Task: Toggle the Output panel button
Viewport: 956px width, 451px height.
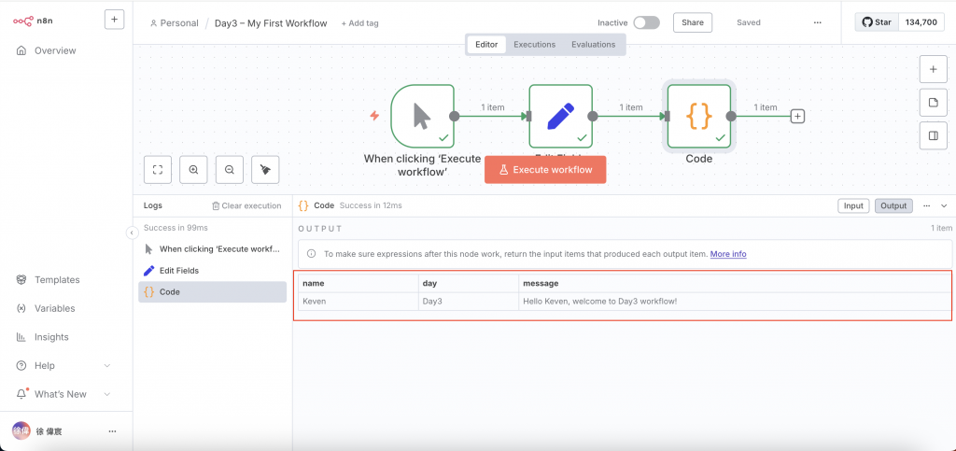Action: tap(893, 206)
